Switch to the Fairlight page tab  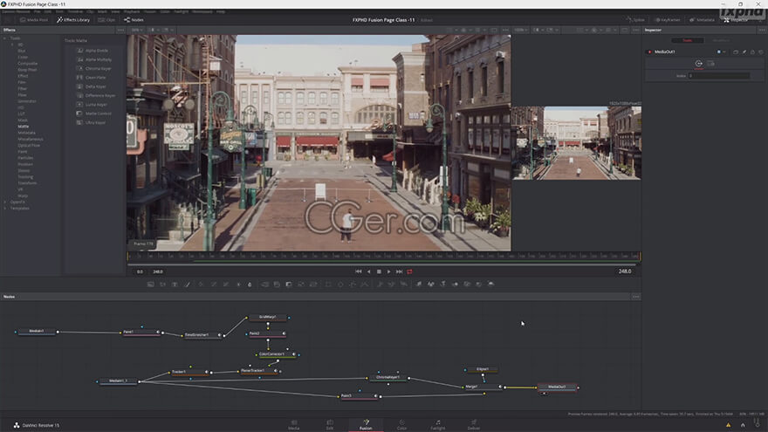pos(438,425)
